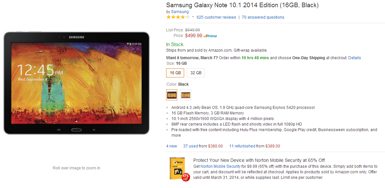Open the Norton Mobile Security text link

point(220,166)
